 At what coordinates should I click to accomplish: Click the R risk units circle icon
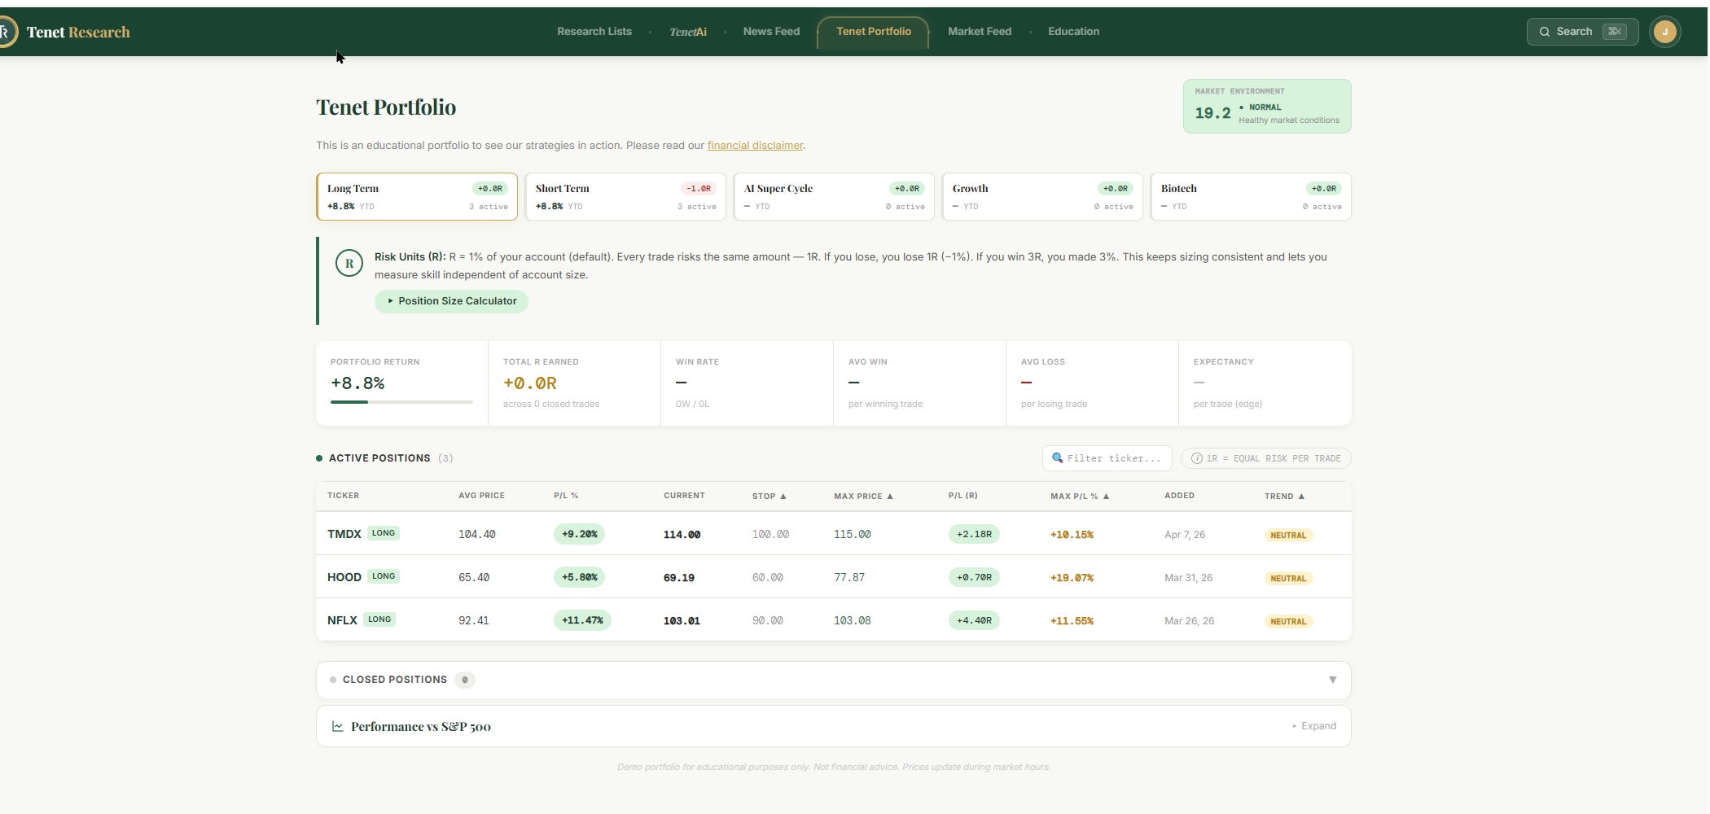[x=349, y=263]
